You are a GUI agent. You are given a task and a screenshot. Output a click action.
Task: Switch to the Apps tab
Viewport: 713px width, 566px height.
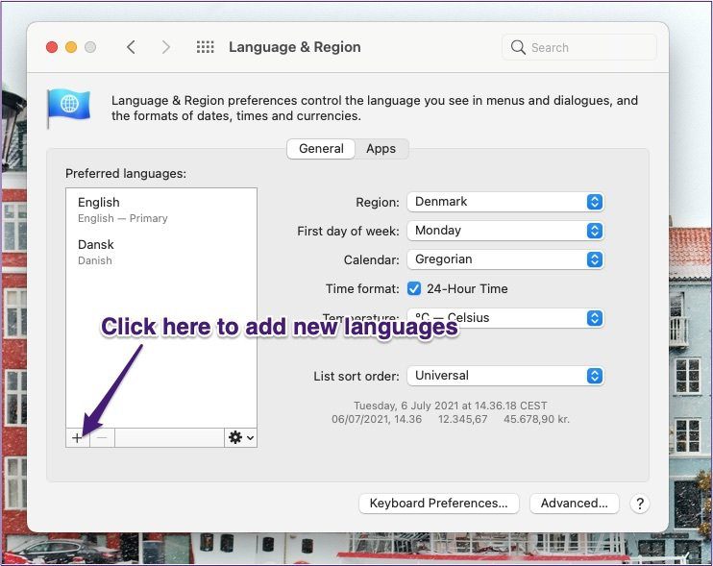(x=381, y=149)
